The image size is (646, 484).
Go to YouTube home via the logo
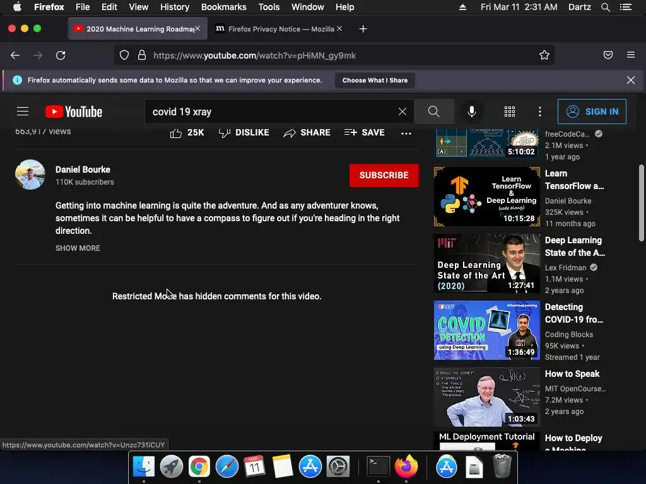point(74,112)
